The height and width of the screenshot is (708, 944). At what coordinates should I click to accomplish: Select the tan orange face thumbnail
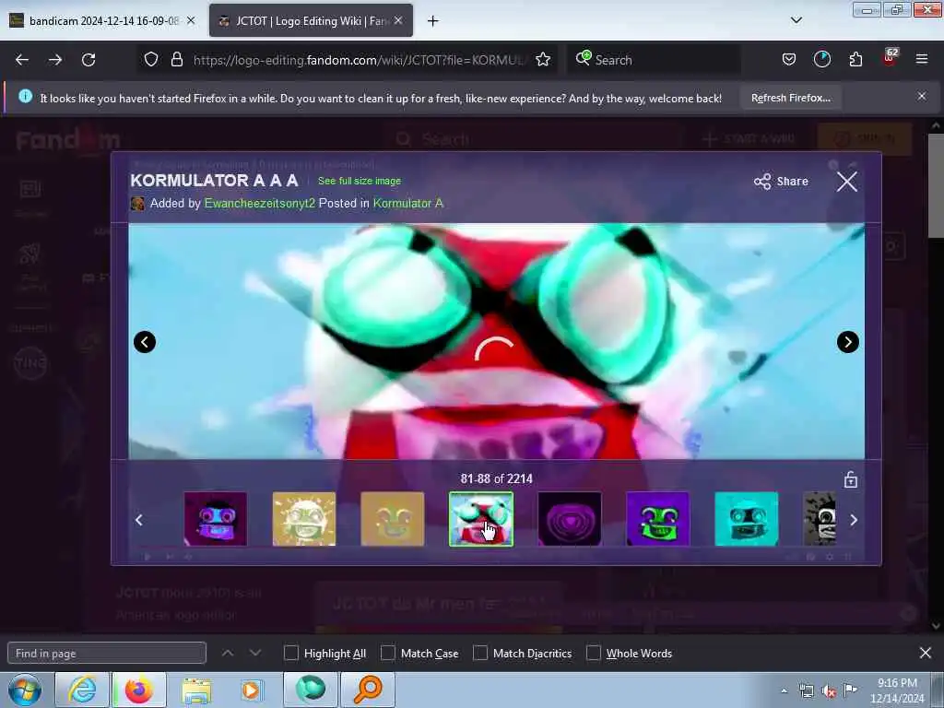tap(393, 519)
